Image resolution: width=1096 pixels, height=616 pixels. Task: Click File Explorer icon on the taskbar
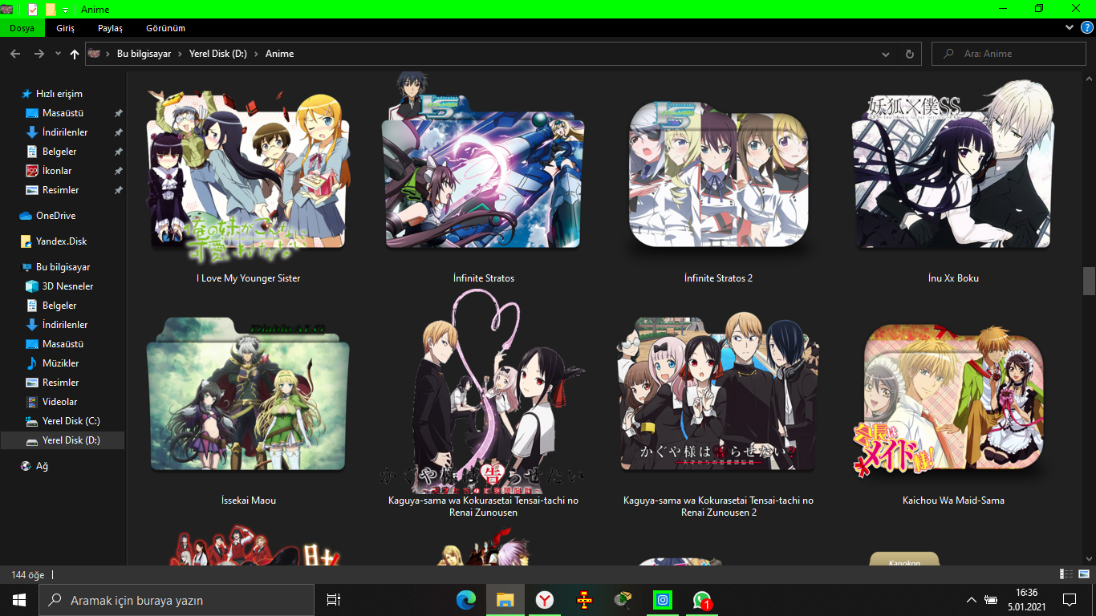[505, 599]
